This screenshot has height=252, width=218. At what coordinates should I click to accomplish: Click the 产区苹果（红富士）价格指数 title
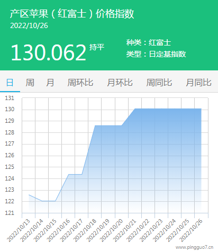tap(72, 14)
